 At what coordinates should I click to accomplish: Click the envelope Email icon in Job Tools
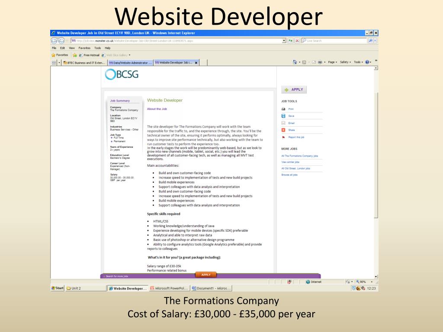(x=283, y=123)
